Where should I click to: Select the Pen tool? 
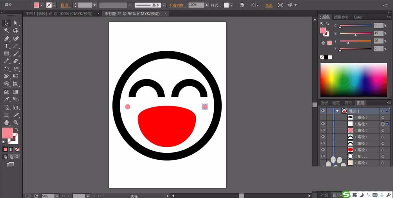pyautogui.click(x=6, y=39)
